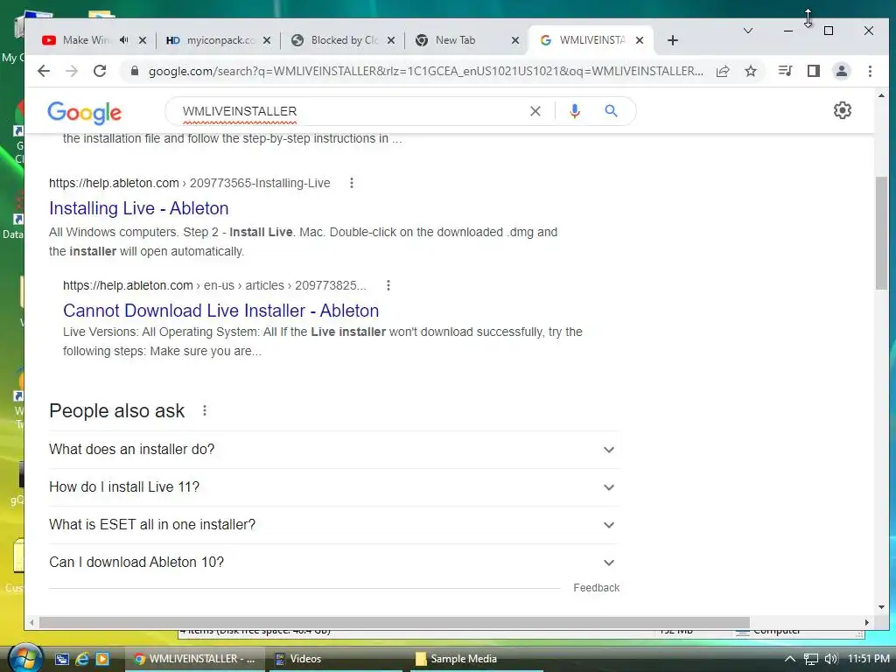Viewport: 896px width, 672px height.
Task: Click the help.ableton.com Installing-Live URL
Action: [x=190, y=183]
